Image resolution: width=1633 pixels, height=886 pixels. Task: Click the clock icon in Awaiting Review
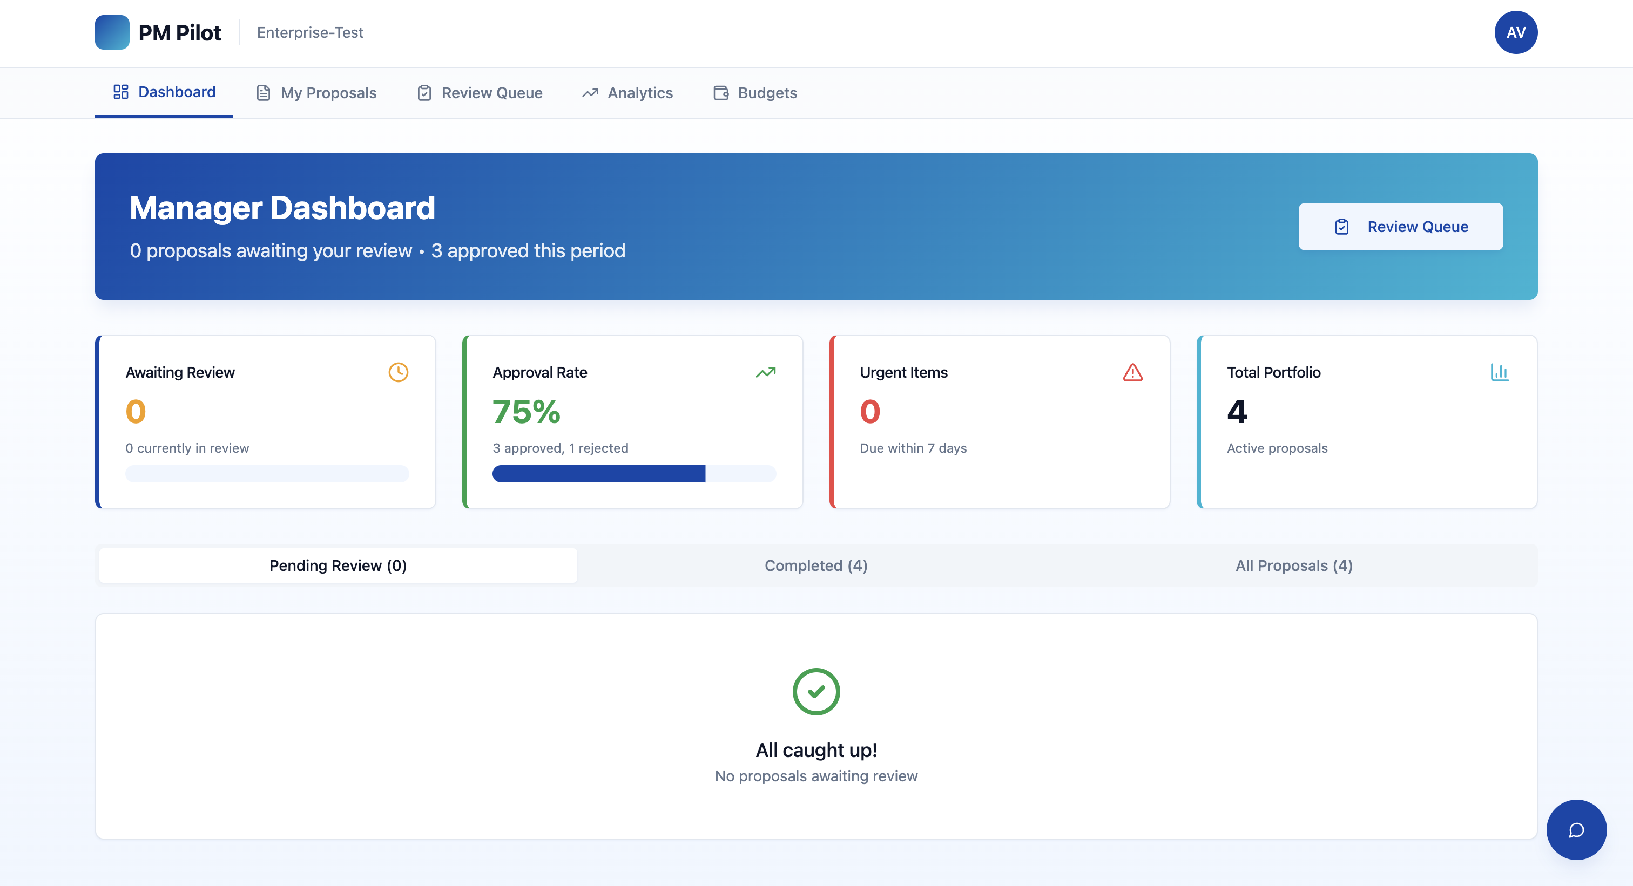coord(398,372)
